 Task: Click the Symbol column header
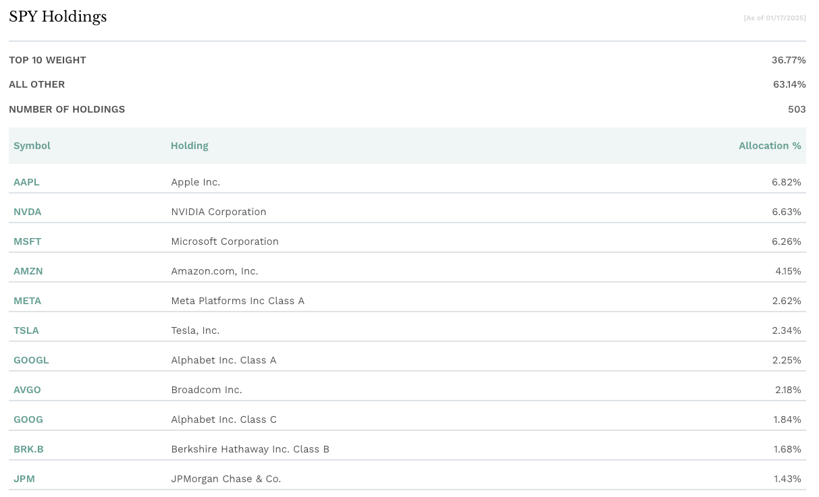[x=32, y=146]
